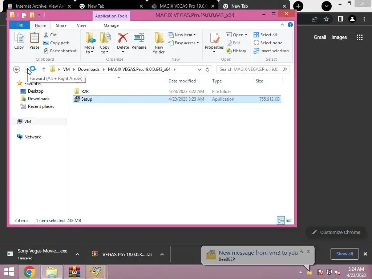Image resolution: width=372 pixels, height=279 pixels.
Task: Choose Copy path in Clipboard group
Action: [x=56, y=43]
